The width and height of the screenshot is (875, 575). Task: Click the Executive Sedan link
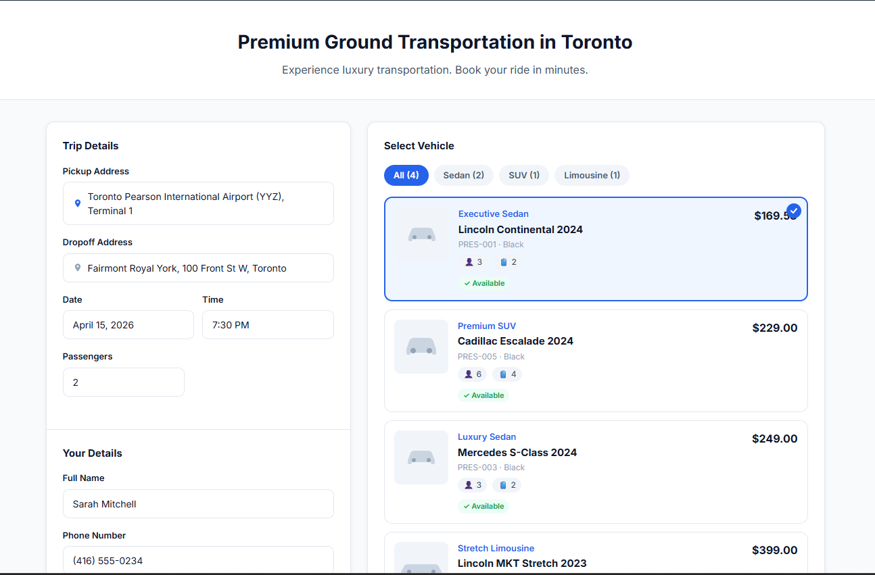tap(493, 214)
